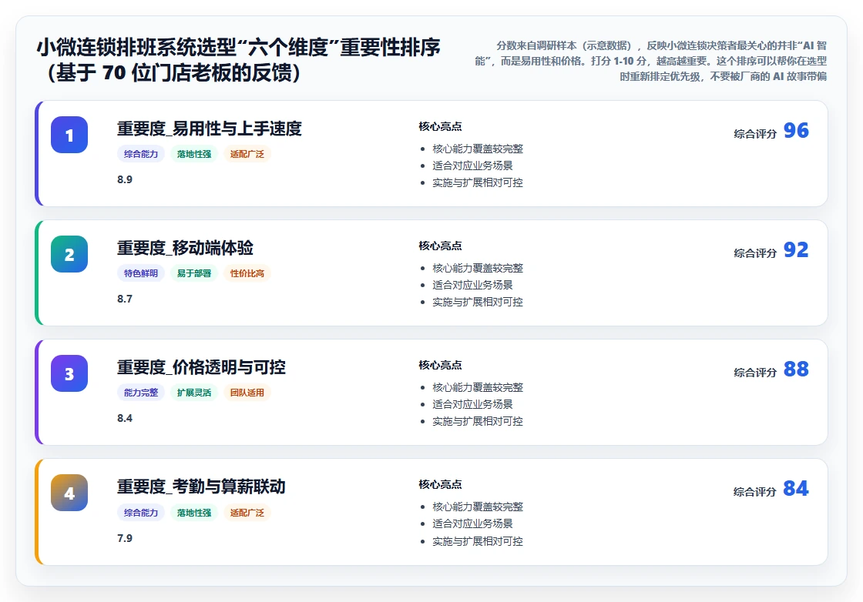Click 实施与扩展相对可控 in 易用性与上手速度 card
The image size is (863, 602).
coord(478,182)
